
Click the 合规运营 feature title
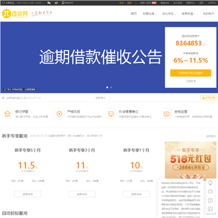coord(181,111)
